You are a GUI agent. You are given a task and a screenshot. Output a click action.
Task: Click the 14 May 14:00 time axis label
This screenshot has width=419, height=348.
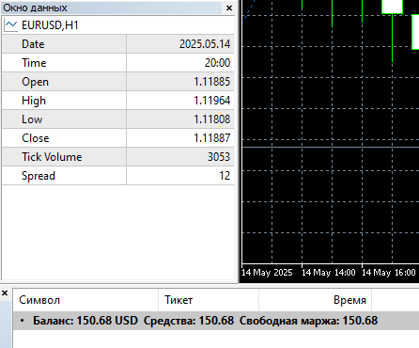click(x=328, y=272)
